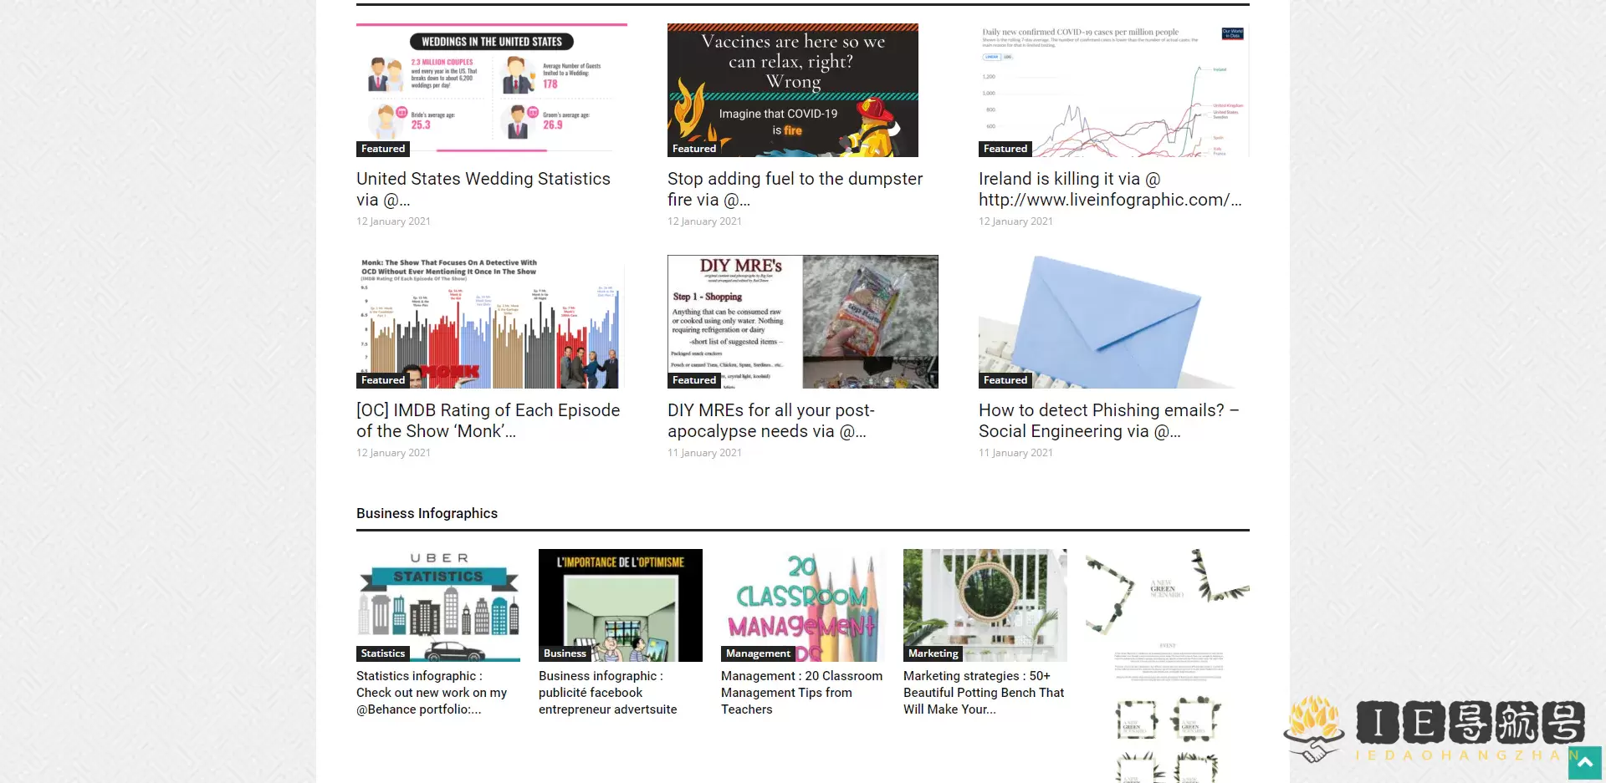
Task: Open the blue envelope phishing thumbnail
Action: pos(1113,322)
